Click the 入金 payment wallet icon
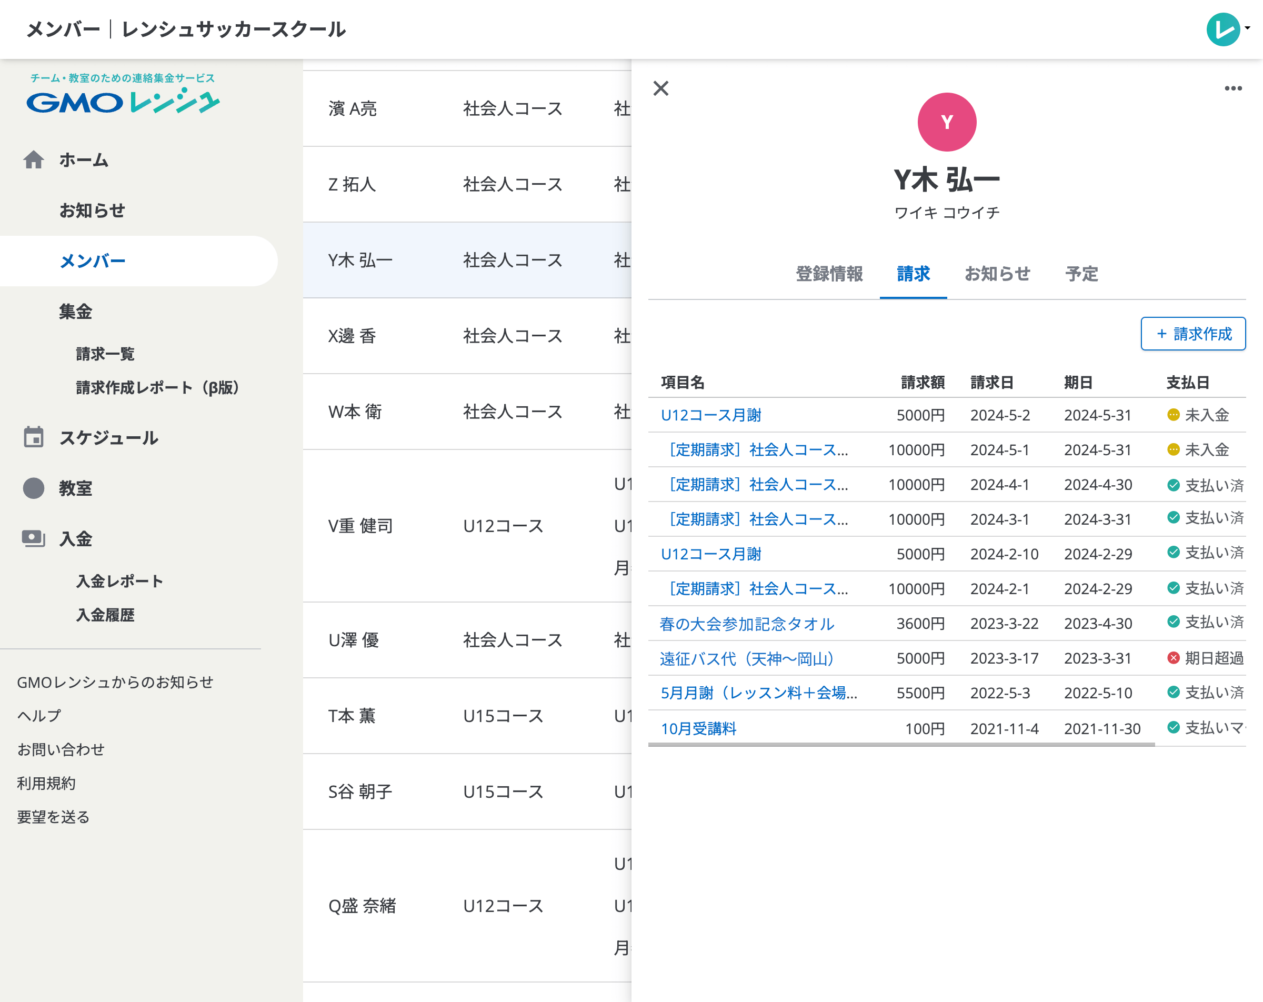The image size is (1263, 1002). [35, 538]
